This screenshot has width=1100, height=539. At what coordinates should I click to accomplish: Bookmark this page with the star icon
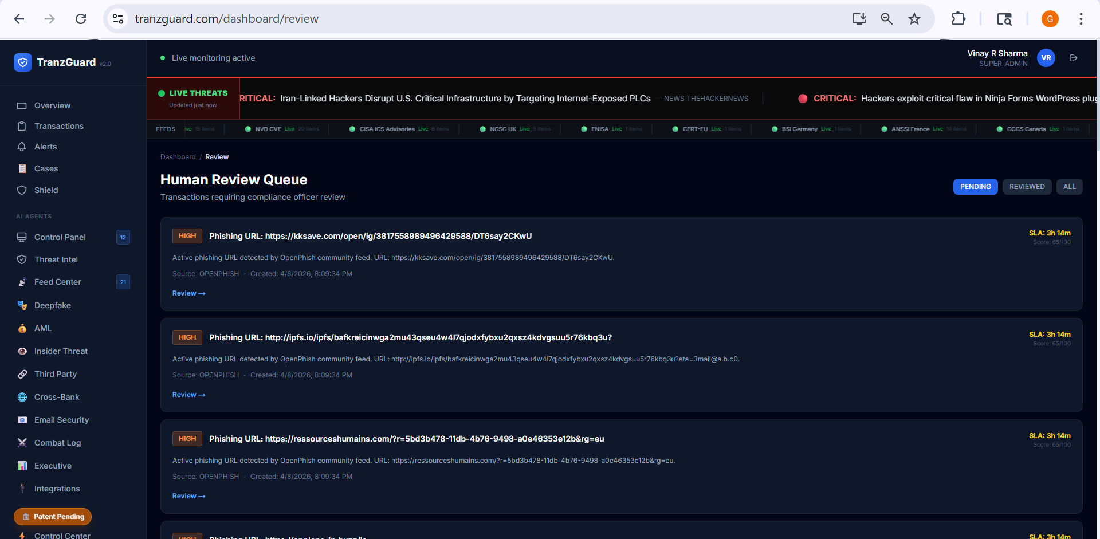914,19
